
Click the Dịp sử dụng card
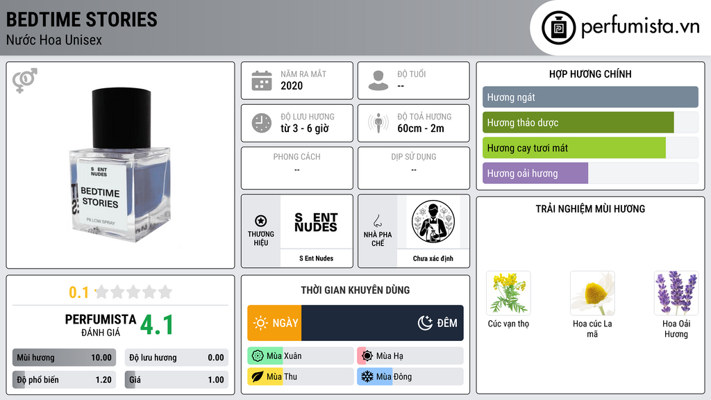(x=414, y=168)
